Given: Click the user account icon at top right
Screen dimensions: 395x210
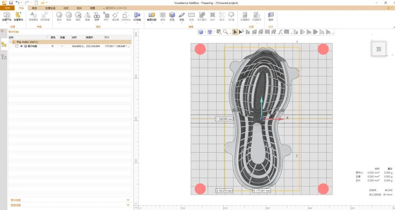Looking at the screenshot, I should (x=389, y=8).
